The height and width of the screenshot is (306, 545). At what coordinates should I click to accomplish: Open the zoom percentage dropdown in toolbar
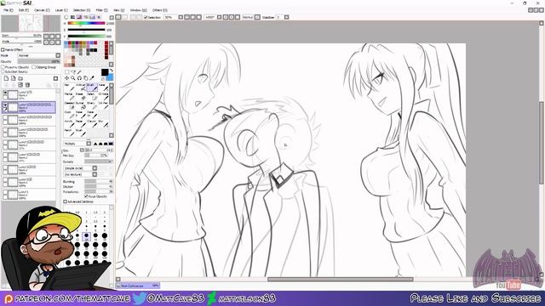pos(181,17)
